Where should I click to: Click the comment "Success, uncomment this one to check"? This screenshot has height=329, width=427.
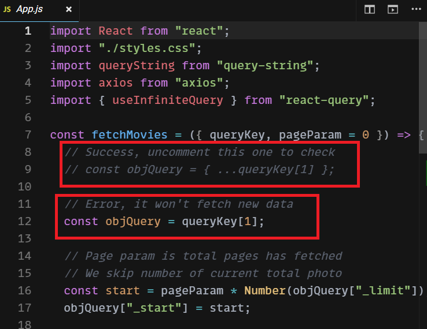coord(200,152)
